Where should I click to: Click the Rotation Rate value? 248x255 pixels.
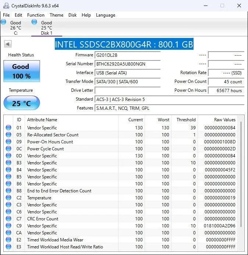[226, 73]
